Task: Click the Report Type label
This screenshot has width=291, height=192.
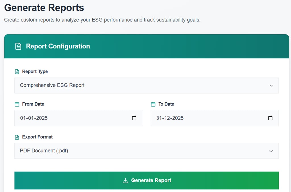Action: [35, 72]
